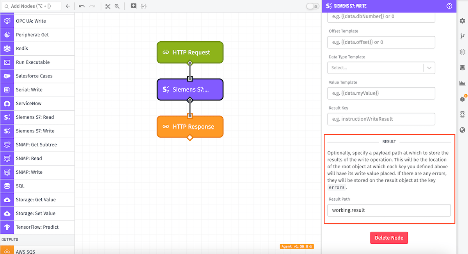Expand the Data Type Template chevron arrow
The width and height of the screenshot is (468, 254).
click(x=429, y=68)
